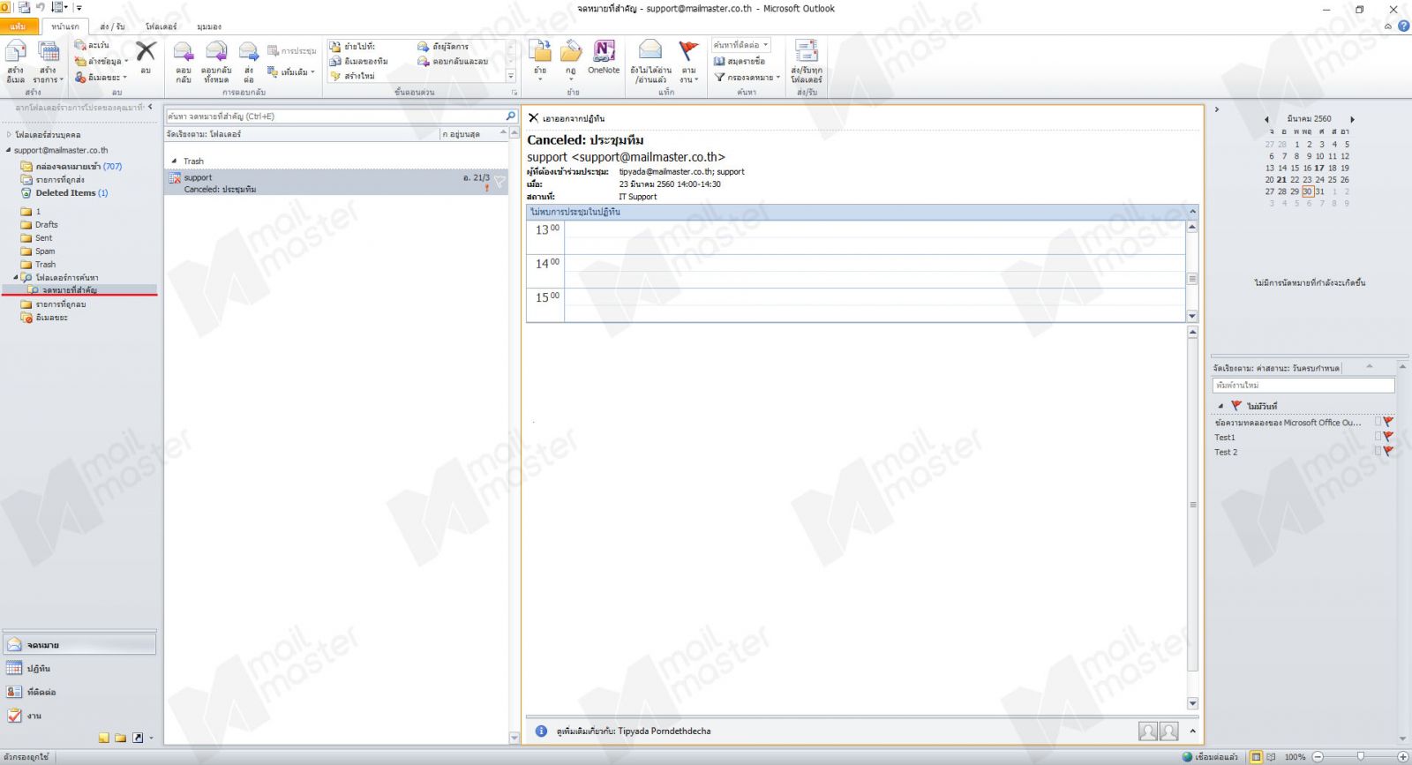
Task: Click the Undo arrow in quick access toolbar
Action: click(x=41, y=8)
